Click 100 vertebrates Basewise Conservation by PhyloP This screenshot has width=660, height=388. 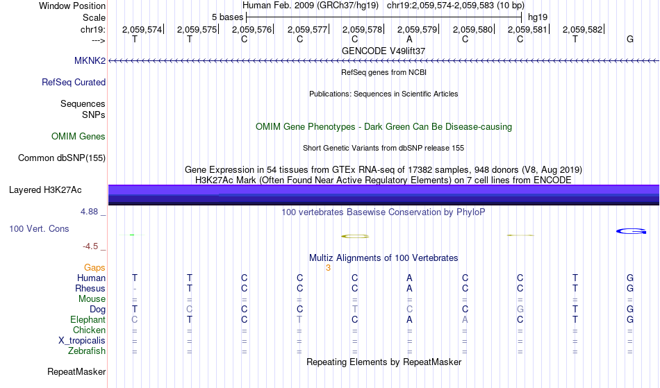coord(383,212)
